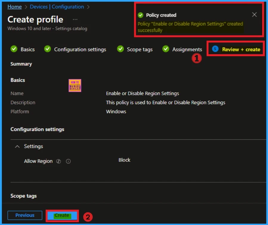Click the breadcrumb chevron after Home
268x225 pixels.
[x=26, y=7]
